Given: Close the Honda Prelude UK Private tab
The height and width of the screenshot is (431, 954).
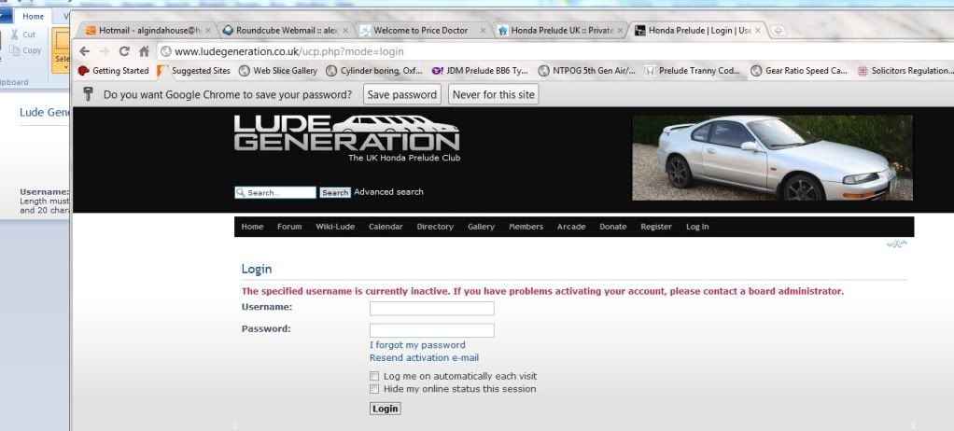Looking at the screenshot, I should click(x=620, y=30).
